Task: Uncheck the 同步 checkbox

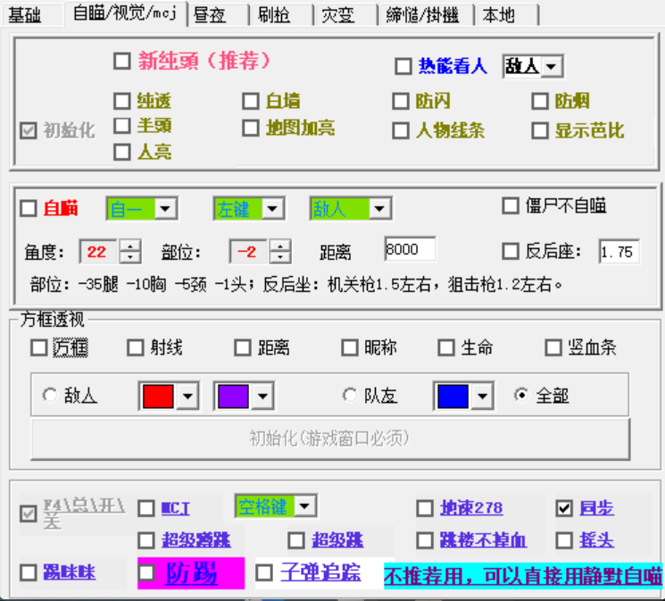Action: tap(564, 508)
